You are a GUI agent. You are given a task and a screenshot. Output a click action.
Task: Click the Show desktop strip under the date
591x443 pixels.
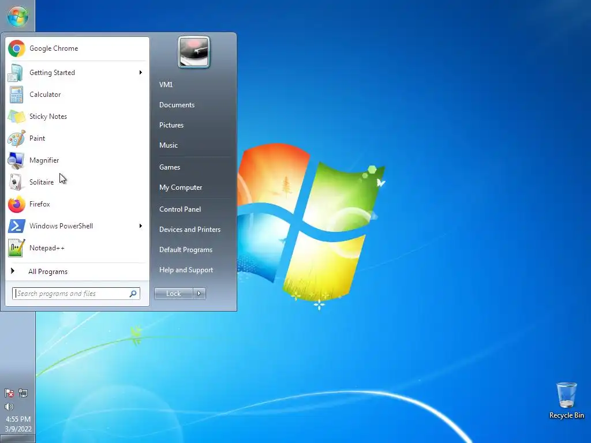click(x=17, y=439)
